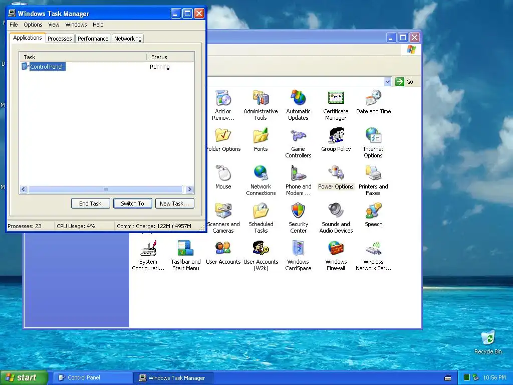Image resolution: width=513 pixels, height=385 pixels.
Task: Click the Go button in Control Panel
Action: coord(404,82)
